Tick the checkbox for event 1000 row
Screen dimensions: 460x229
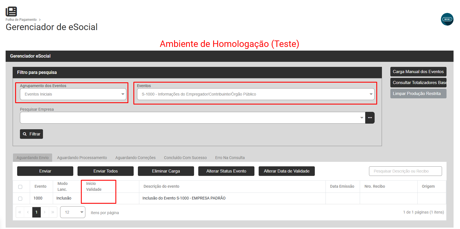point(20,199)
